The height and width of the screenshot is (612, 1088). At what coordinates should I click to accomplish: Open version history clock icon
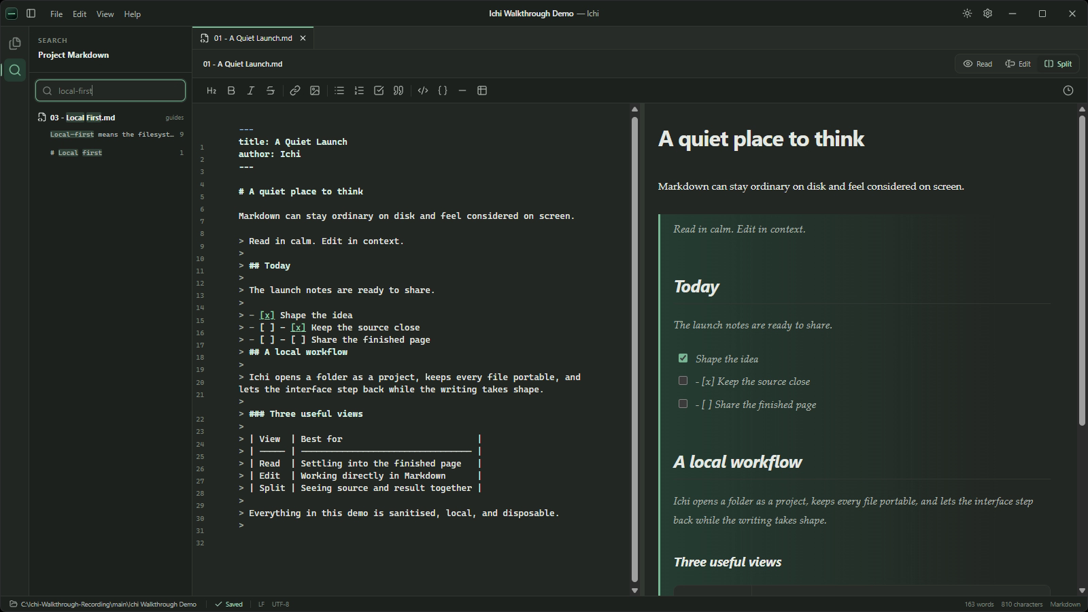point(1068,90)
